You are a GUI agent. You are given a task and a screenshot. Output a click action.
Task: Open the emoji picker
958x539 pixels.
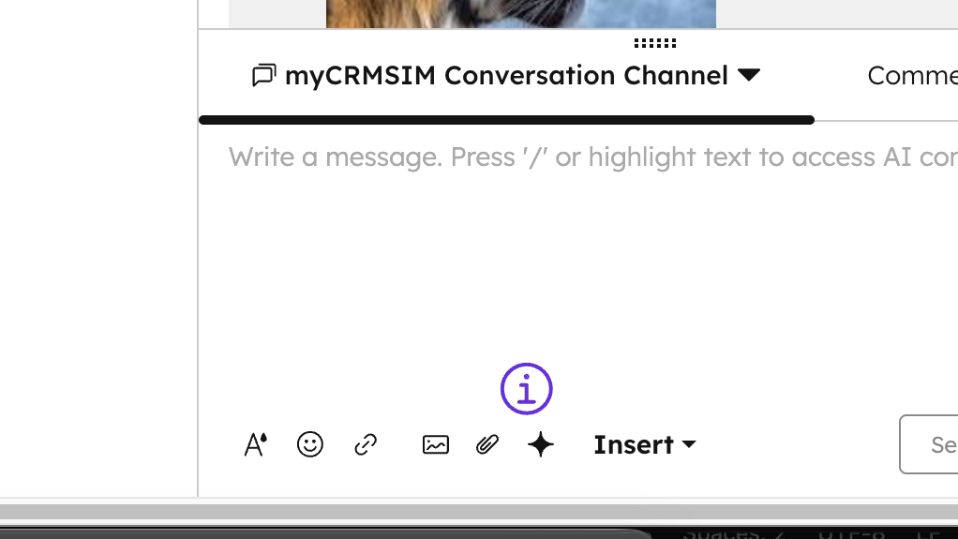point(309,444)
